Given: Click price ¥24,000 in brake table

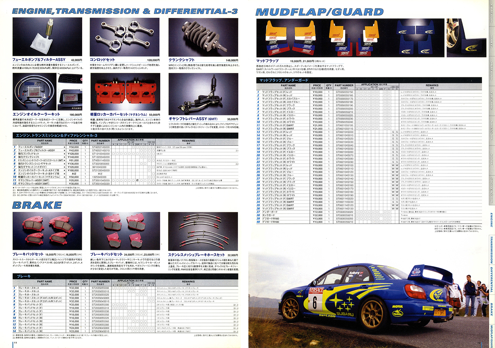Looking at the screenshot, I should tap(74, 328).
